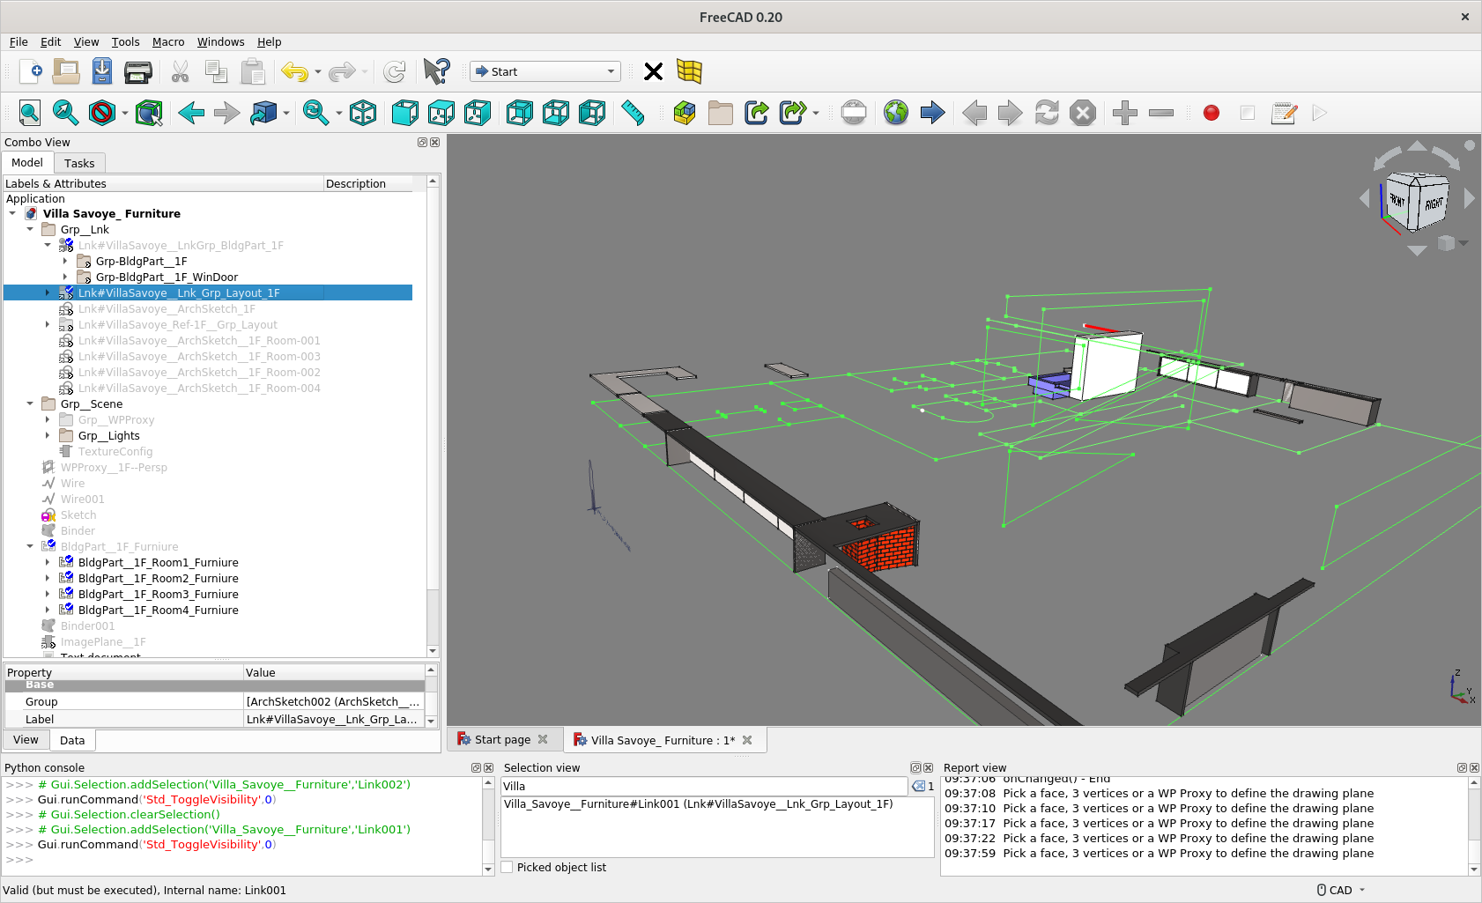
Task: Collapse the Grp__Scene group
Action: point(30,403)
